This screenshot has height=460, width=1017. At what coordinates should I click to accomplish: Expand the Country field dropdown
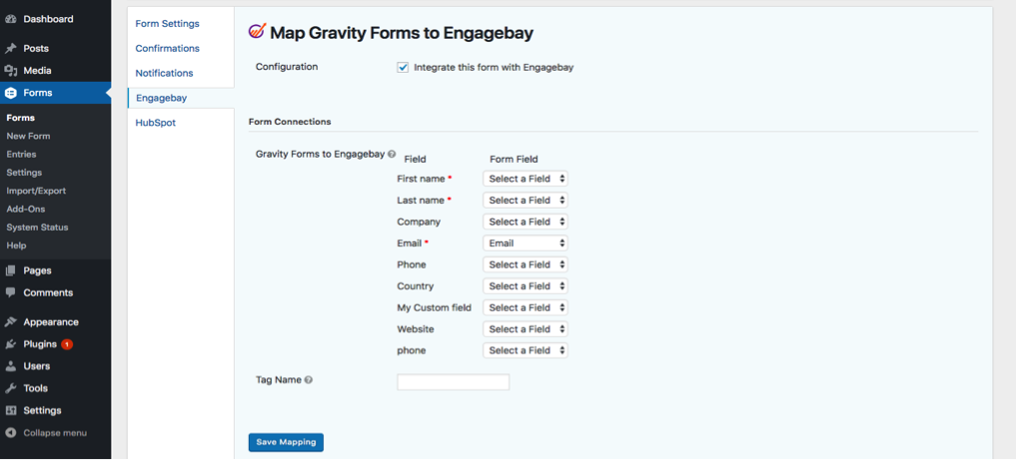coord(525,286)
